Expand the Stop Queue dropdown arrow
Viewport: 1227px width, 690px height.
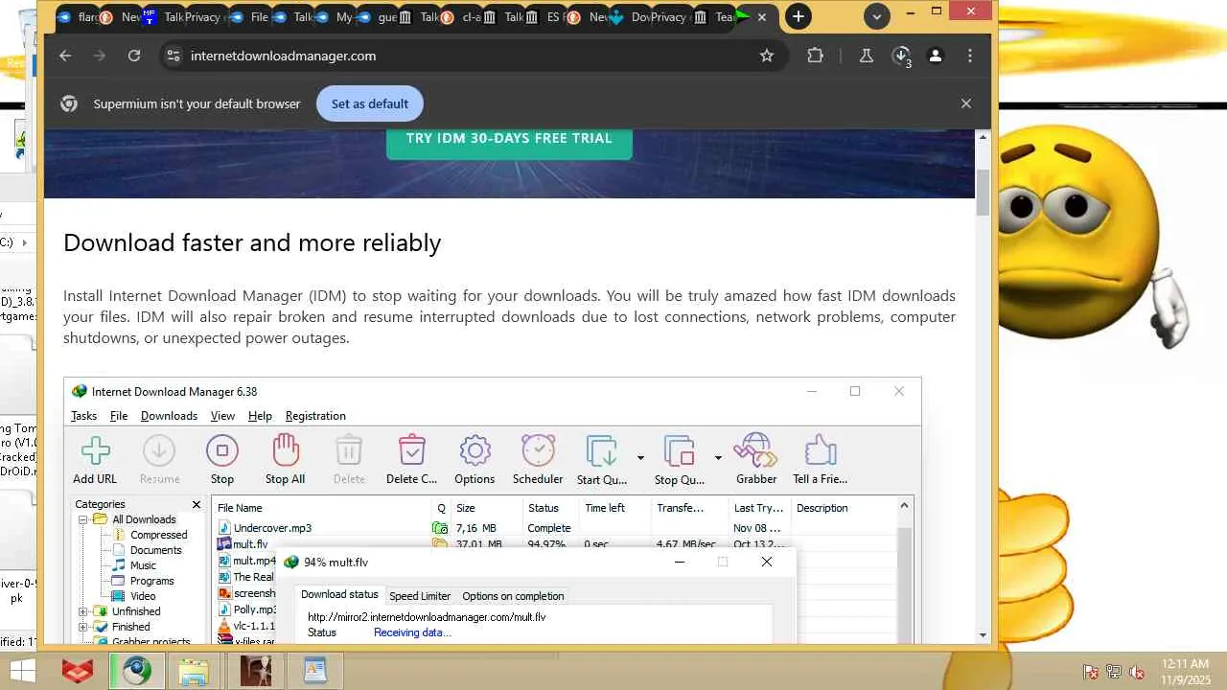coord(718,458)
